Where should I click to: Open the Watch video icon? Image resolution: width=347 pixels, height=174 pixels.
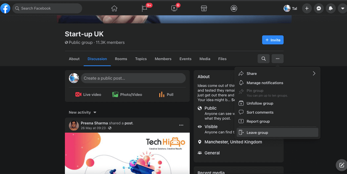(x=174, y=8)
